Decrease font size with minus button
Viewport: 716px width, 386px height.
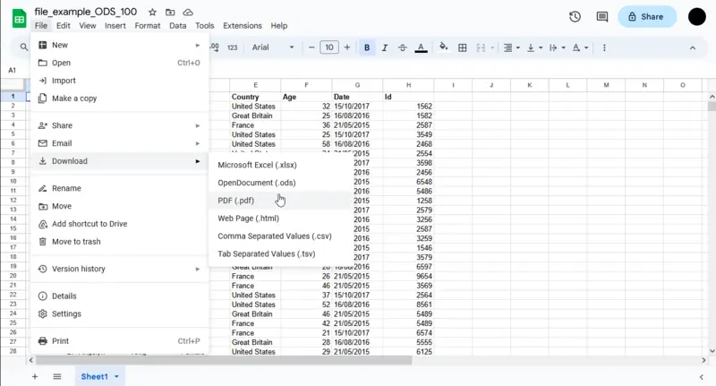tap(311, 47)
